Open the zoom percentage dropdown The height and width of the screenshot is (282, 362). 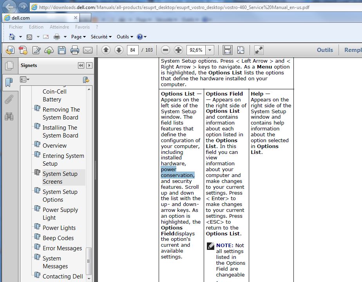point(210,50)
